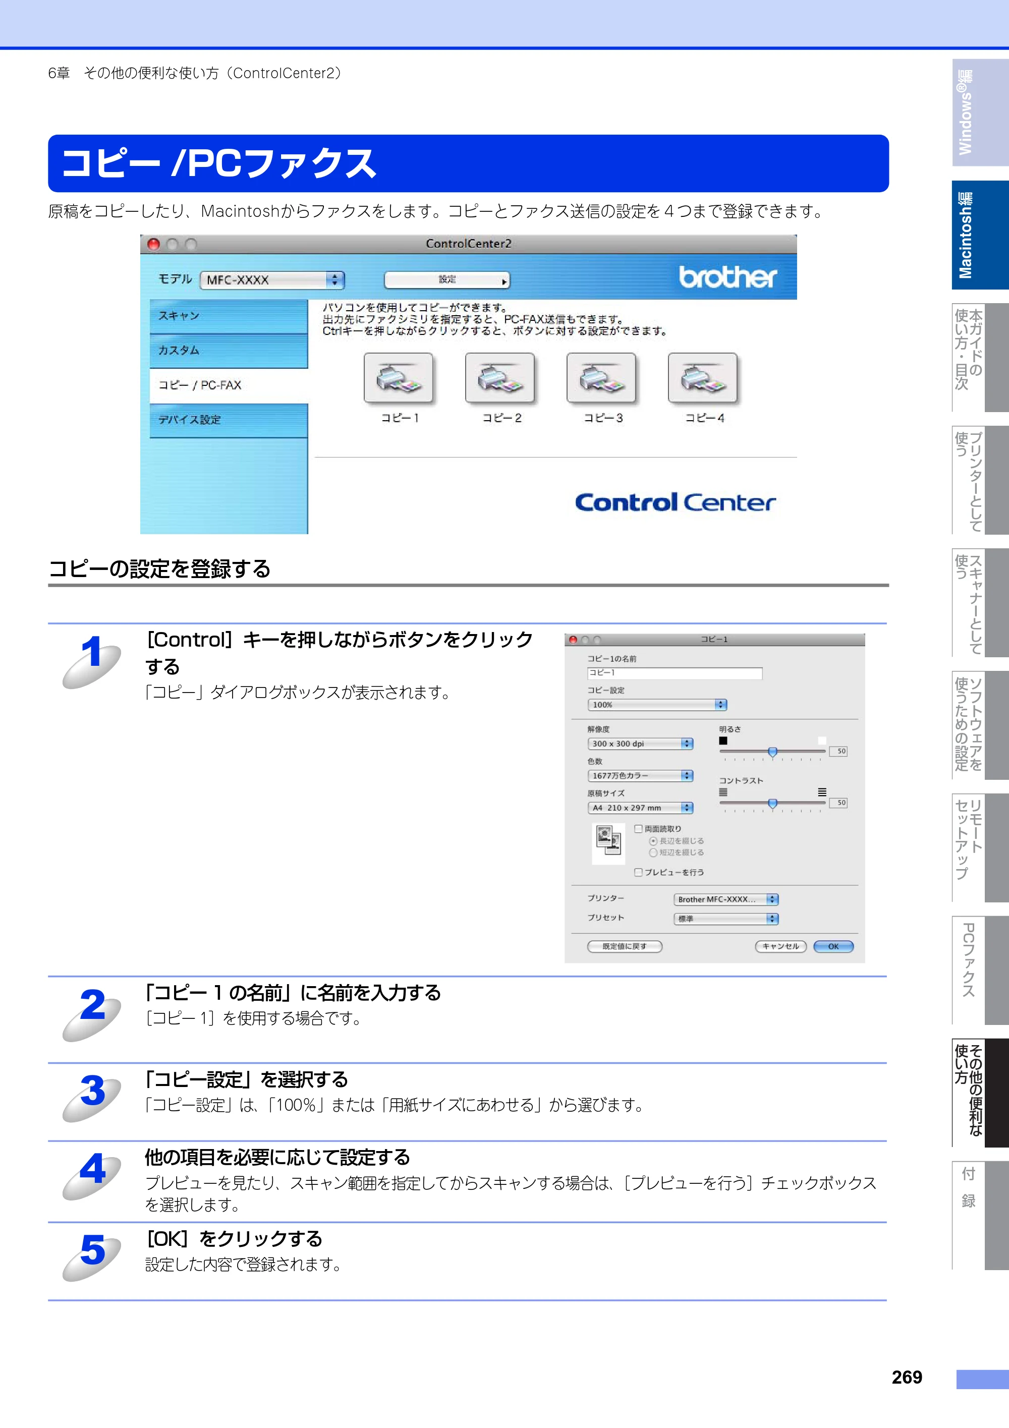Select the カスタム tab in sidebar
The width and height of the screenshot is (1009, 1428).
click(229, 352)
